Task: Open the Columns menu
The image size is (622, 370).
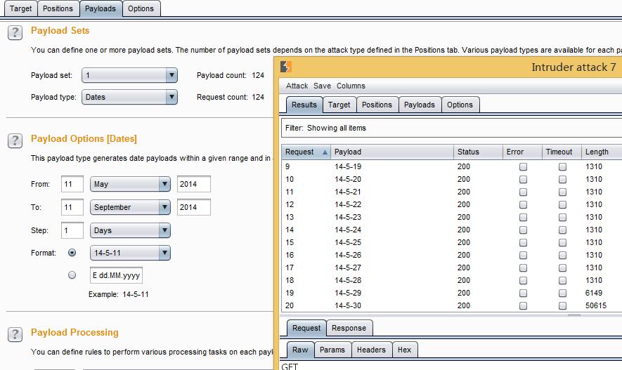Action: 351,86
